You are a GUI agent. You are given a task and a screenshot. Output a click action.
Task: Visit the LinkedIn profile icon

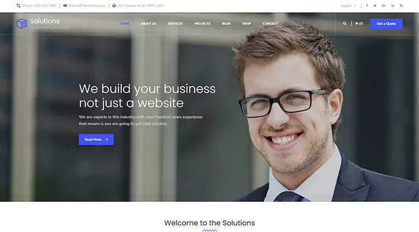[393, 6]
